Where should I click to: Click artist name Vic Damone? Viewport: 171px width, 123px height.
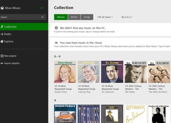point(108,92)
